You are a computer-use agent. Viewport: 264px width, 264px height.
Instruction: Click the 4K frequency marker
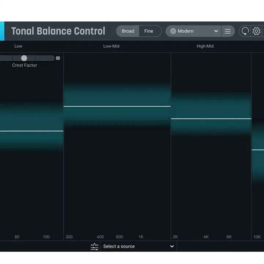pyautogui.click(x=206, y=237)
